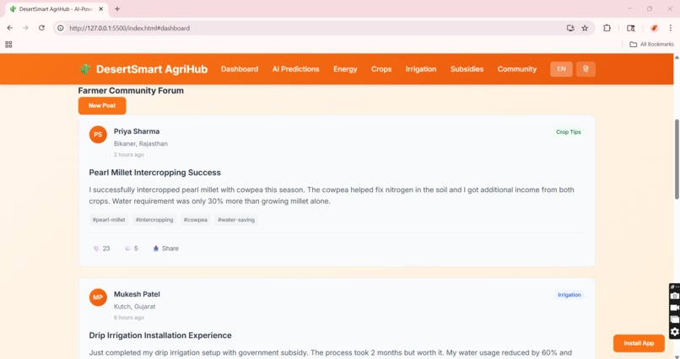
Task: Open the settings gear in side widget
Action: tap(674, 332)
